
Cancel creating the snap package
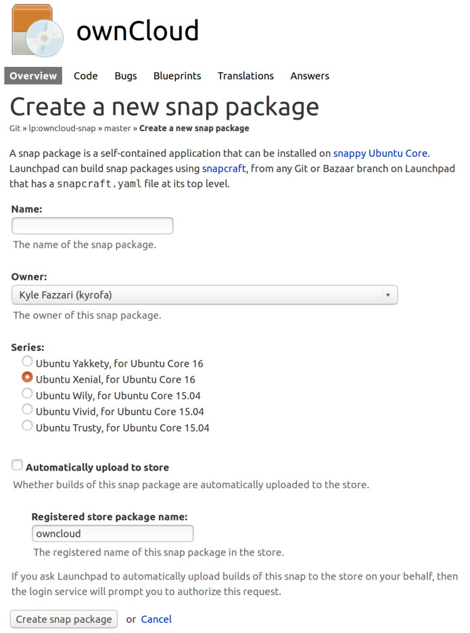click(x=156, y=619)
